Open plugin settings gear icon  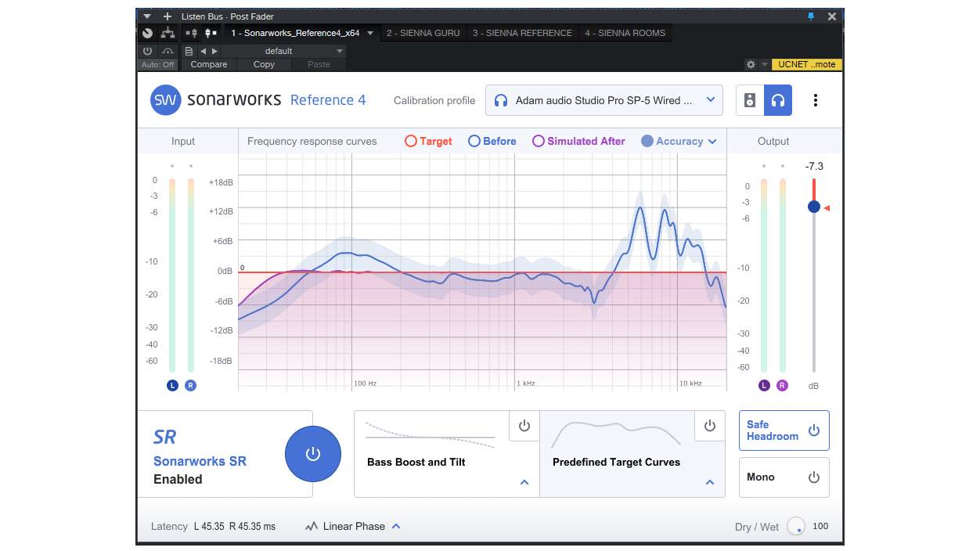click(751, 65)
